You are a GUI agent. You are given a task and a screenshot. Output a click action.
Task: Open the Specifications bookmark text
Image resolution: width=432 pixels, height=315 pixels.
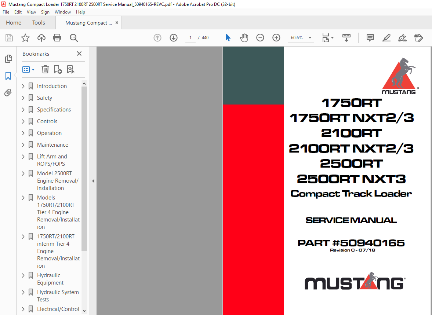[x=54, y=110]
